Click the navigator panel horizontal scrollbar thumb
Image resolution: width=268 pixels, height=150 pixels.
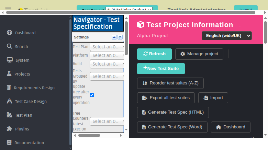point(89,136)
